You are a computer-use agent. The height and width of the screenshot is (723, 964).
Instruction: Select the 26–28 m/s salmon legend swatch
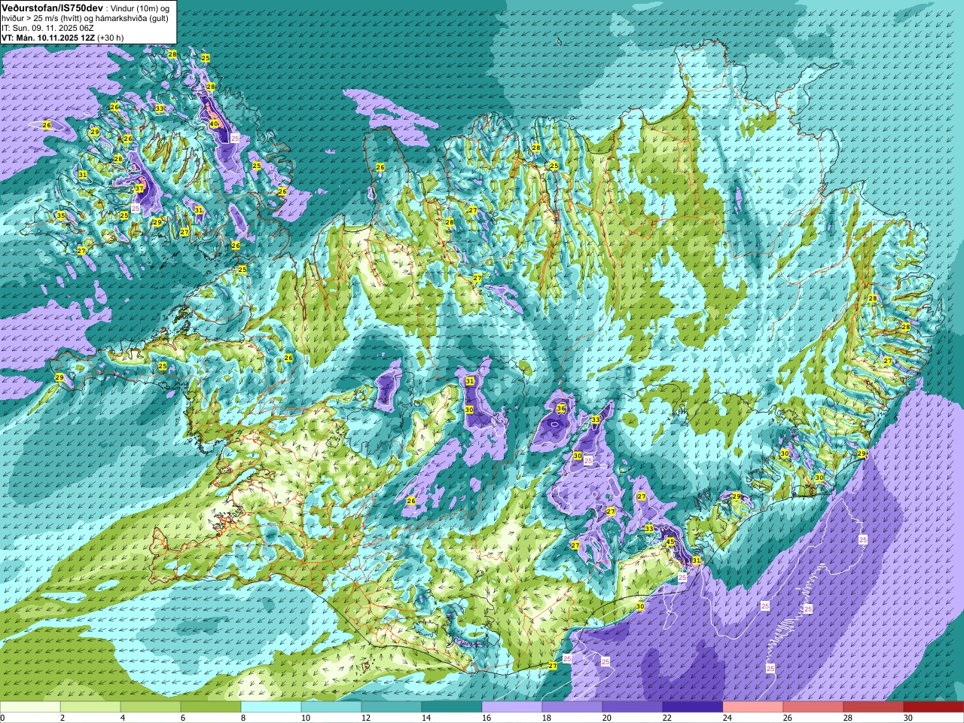813,707
